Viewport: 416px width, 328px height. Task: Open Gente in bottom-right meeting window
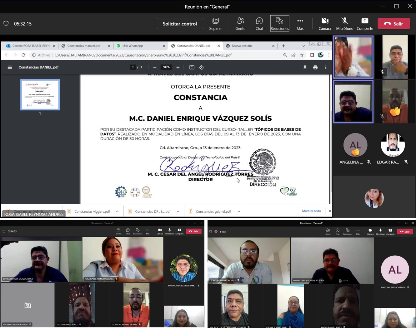(x=328, y=232)
